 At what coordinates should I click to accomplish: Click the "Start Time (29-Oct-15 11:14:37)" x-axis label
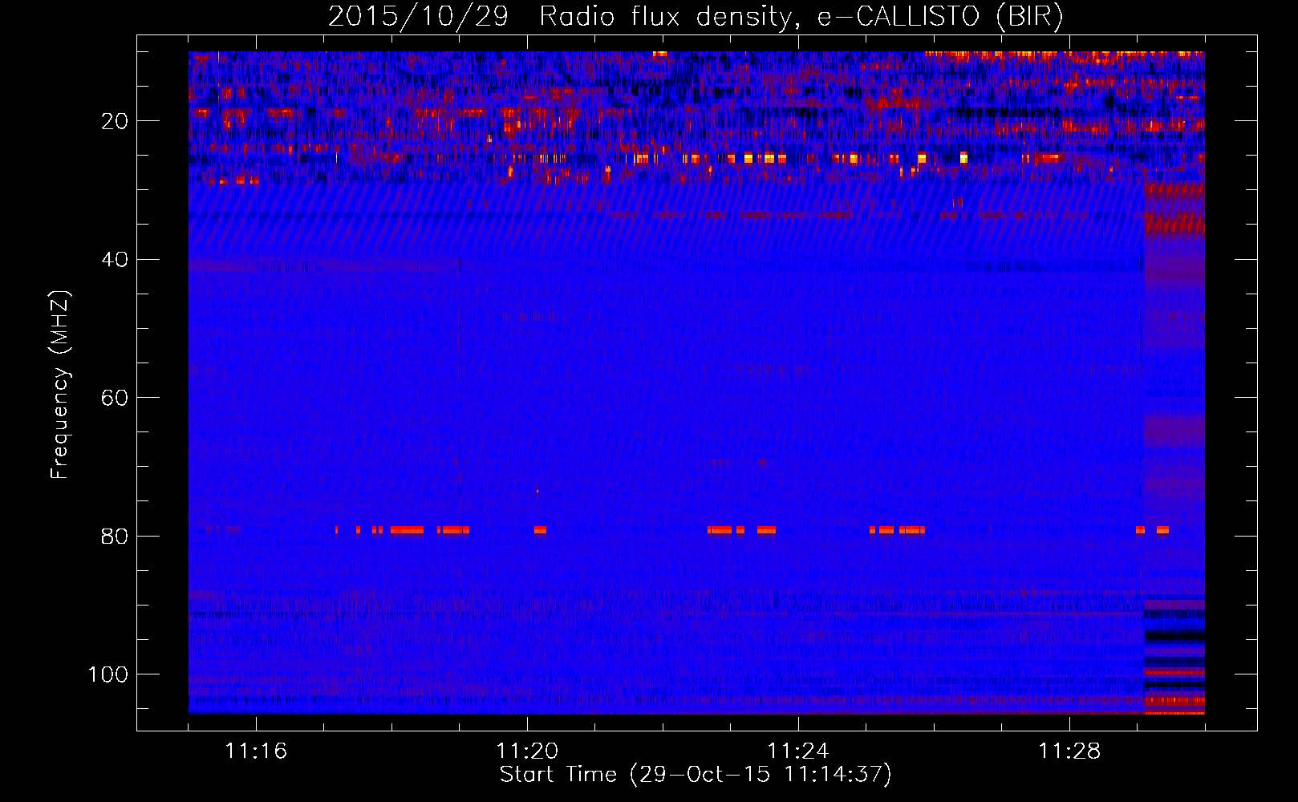696,775
